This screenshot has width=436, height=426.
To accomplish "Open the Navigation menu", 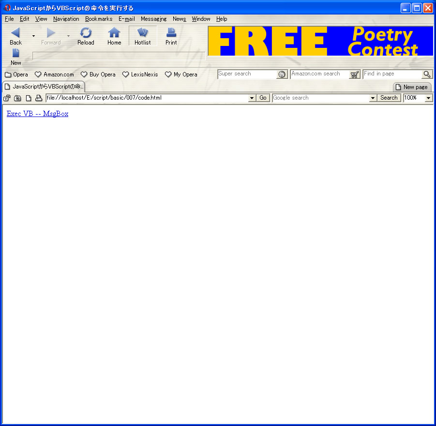I will [66, 19].
